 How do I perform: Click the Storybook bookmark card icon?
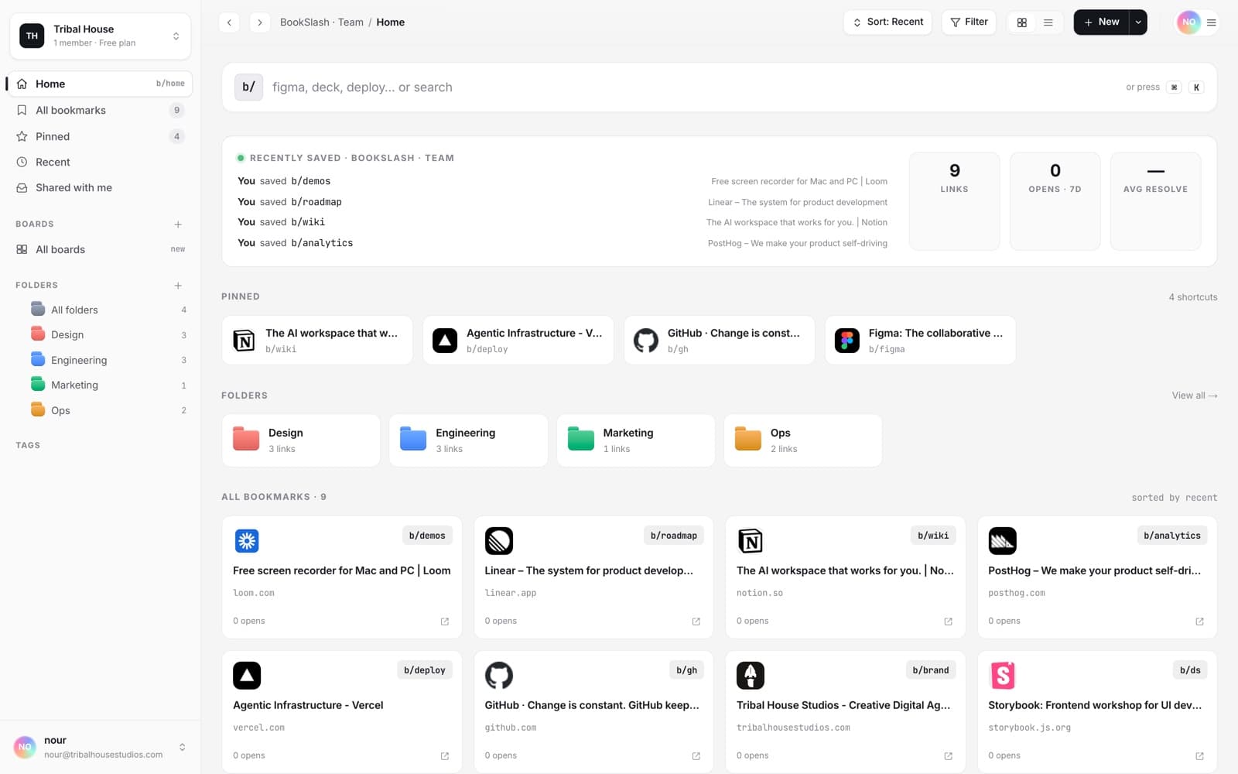tap(1003, 676)
